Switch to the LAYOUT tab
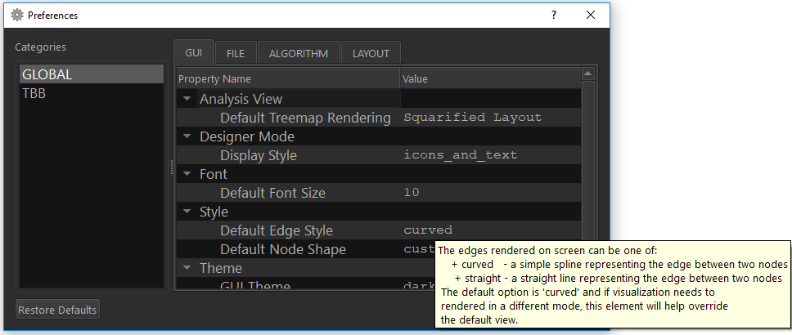Viewport: 792px width, 335px height. 371,53
